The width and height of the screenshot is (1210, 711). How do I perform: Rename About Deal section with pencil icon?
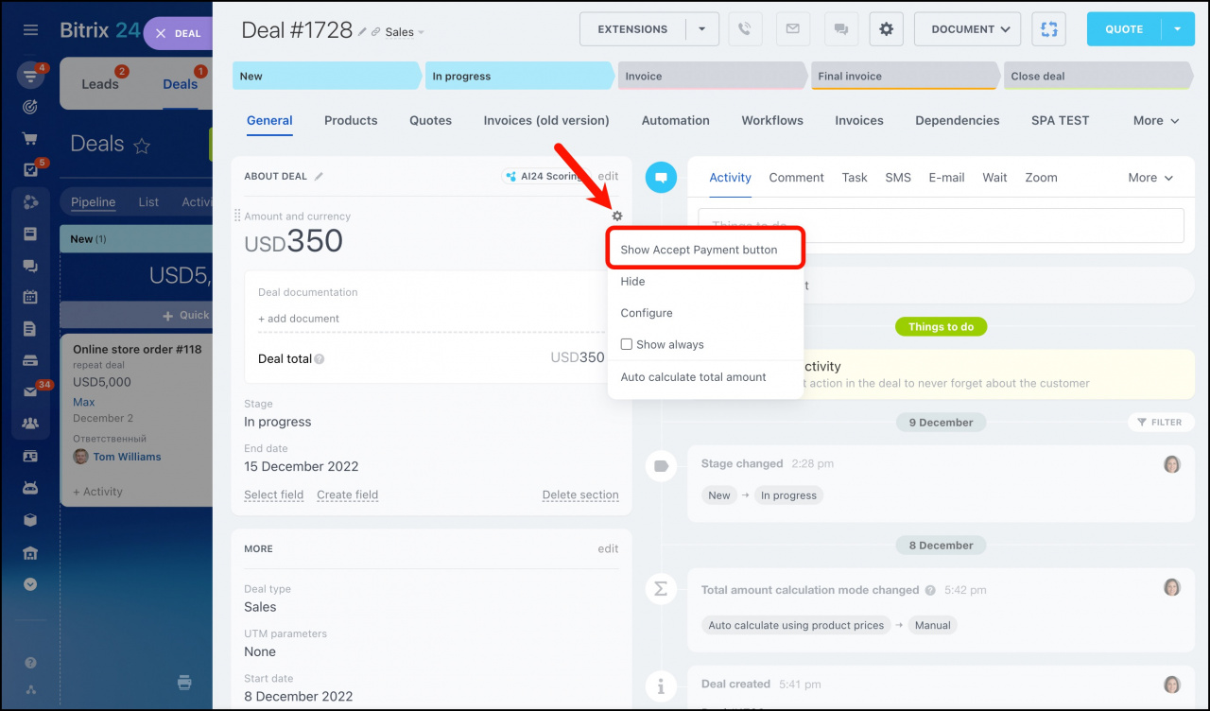(319, 176)
